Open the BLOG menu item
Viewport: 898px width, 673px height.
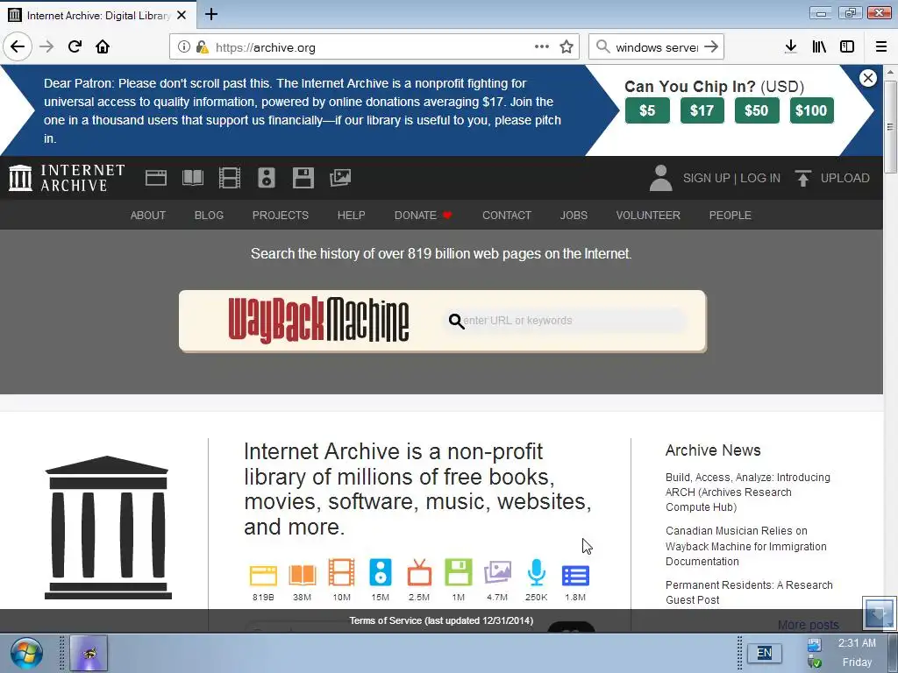tap(209, 216)
